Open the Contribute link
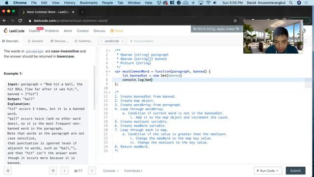Image resolution: width=314 pixels, height=177 pixels. tap(133, 171)
